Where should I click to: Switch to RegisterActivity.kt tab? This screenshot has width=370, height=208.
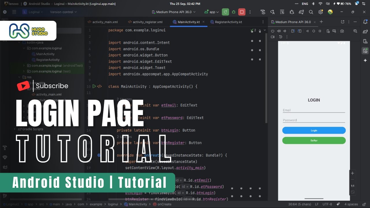(226, 22)
